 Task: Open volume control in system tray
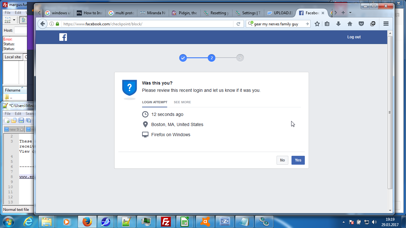(374, 222)
